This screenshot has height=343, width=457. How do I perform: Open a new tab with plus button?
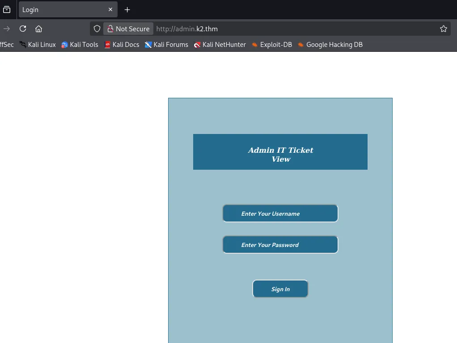click(x=127, y=10)
